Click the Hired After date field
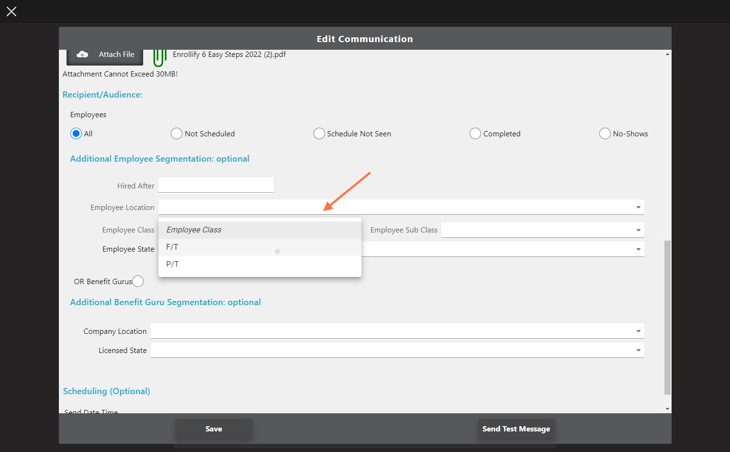 click(216, 185)
